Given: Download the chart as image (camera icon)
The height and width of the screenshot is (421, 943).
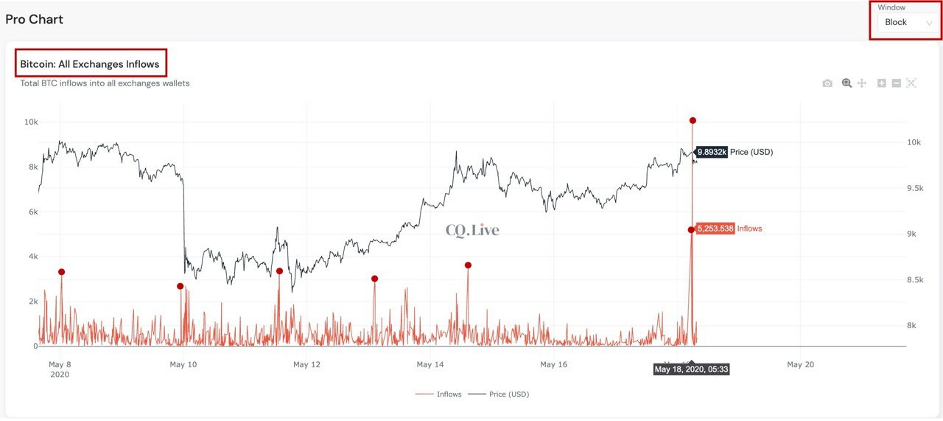Looking at the screenshot, I should pyautogui.click(x=827, y=83).
